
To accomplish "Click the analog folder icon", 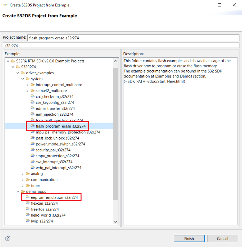I will pos(28,174).
